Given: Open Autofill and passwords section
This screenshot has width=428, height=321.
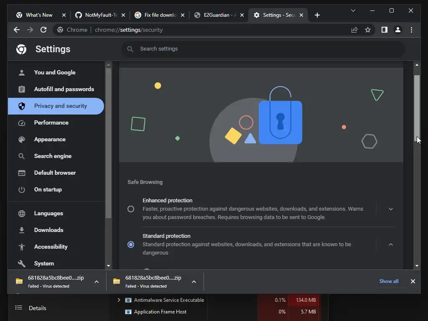Looking at the screenshot, I should pos(56,89).
